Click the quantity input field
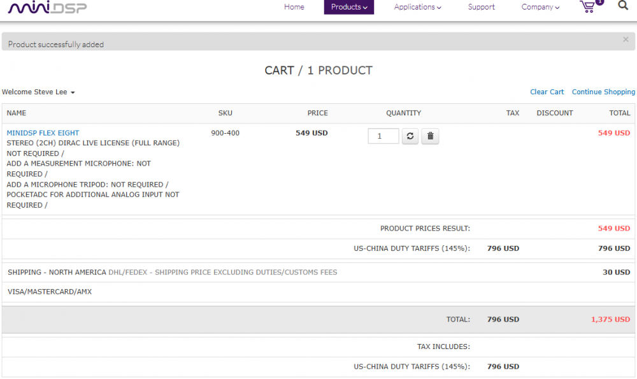Image resolution: width=637 pixels, height=379 pixels. (x=383, y=136)
